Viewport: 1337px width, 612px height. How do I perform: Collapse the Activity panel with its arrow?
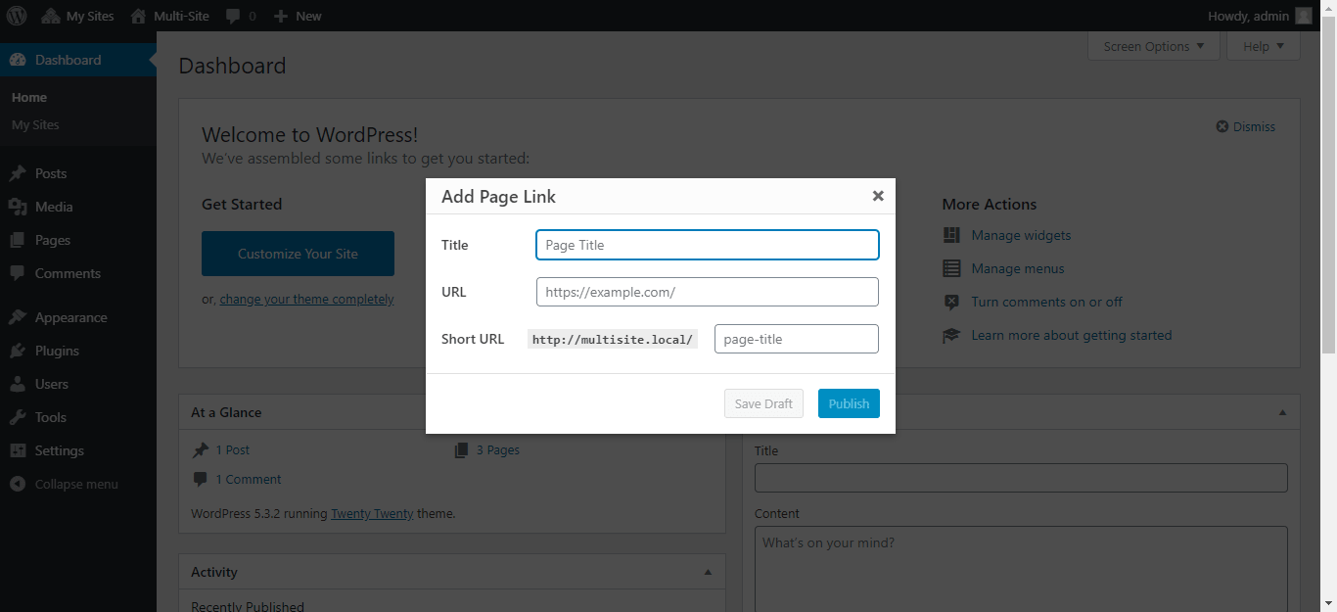tap(708, 572)
